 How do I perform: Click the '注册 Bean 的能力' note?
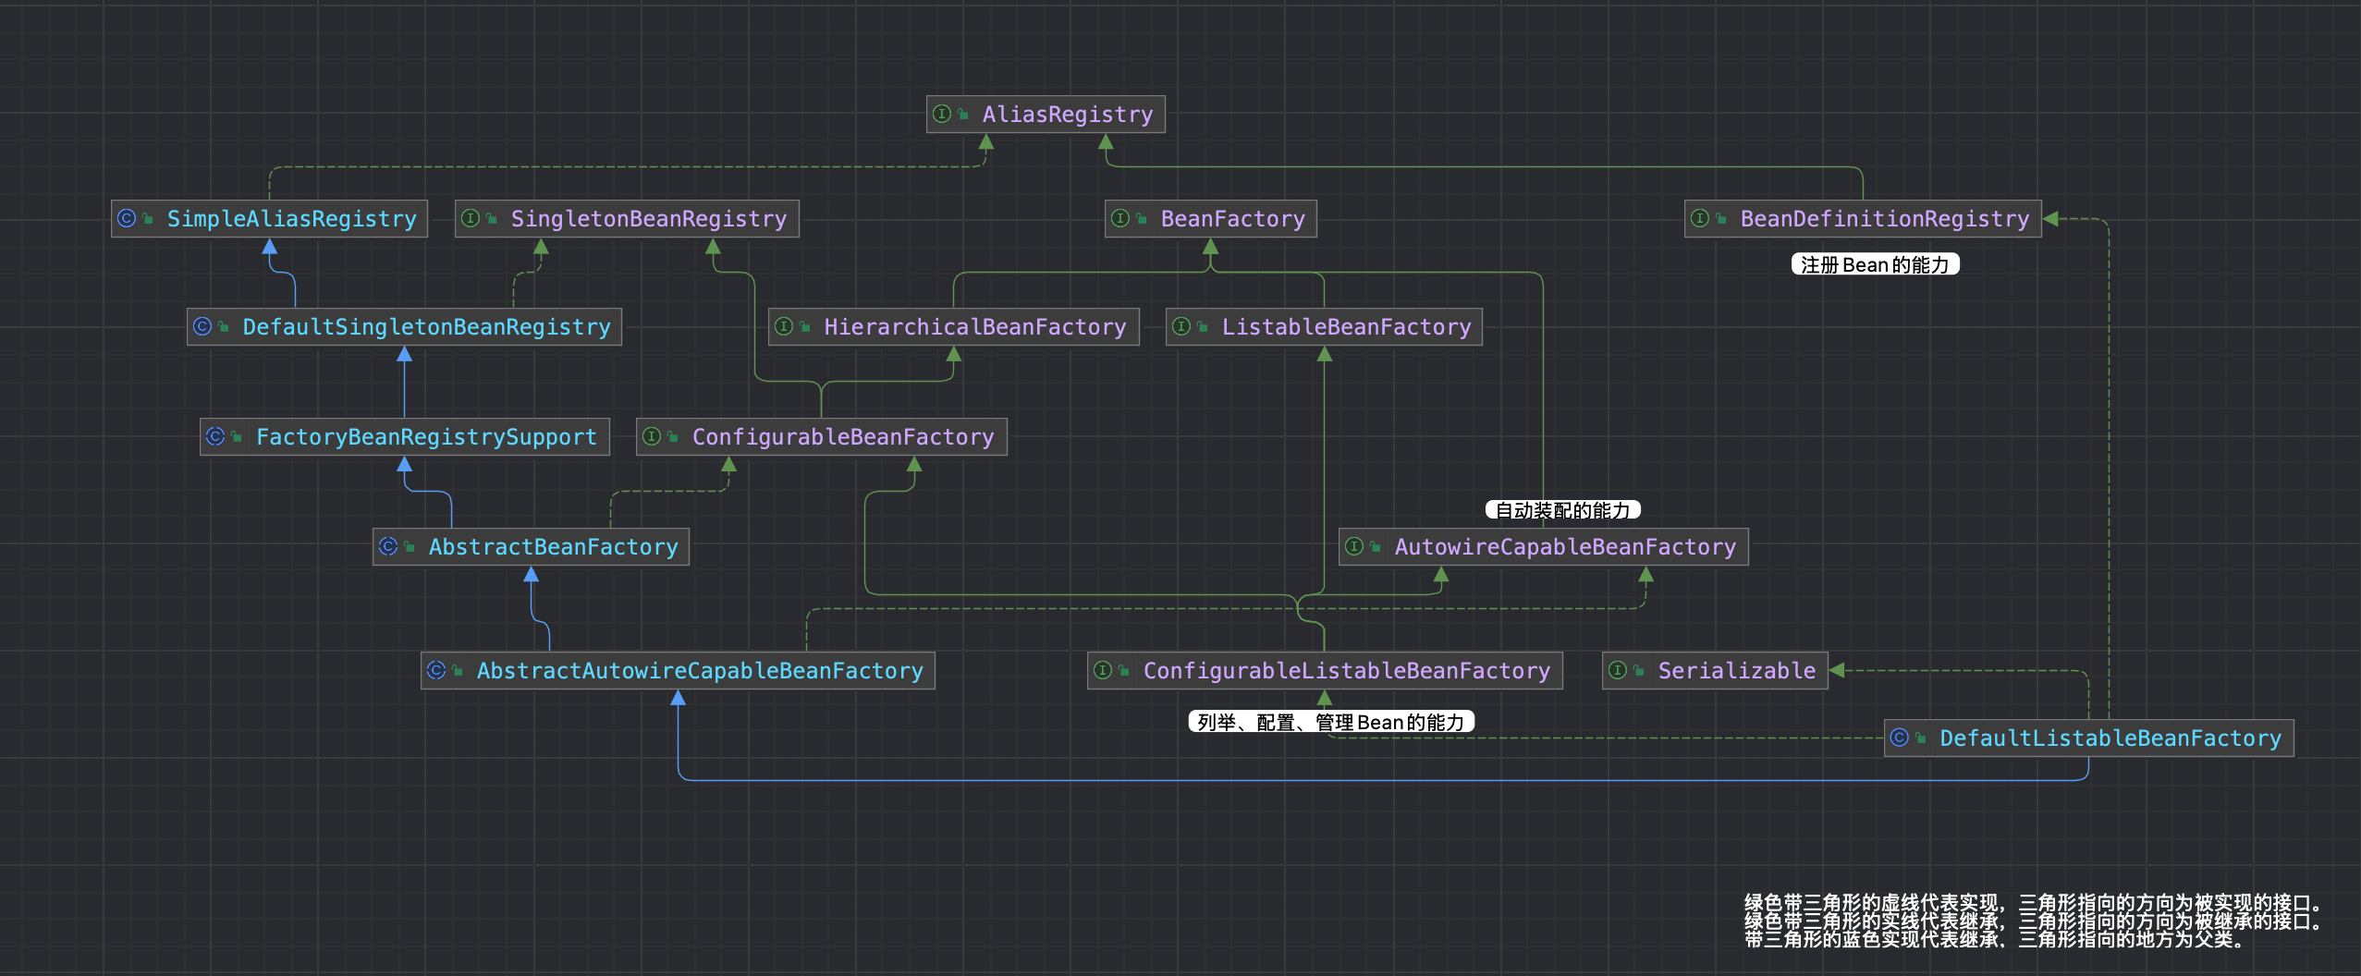pyautogui.click(x=1875, y=264)
